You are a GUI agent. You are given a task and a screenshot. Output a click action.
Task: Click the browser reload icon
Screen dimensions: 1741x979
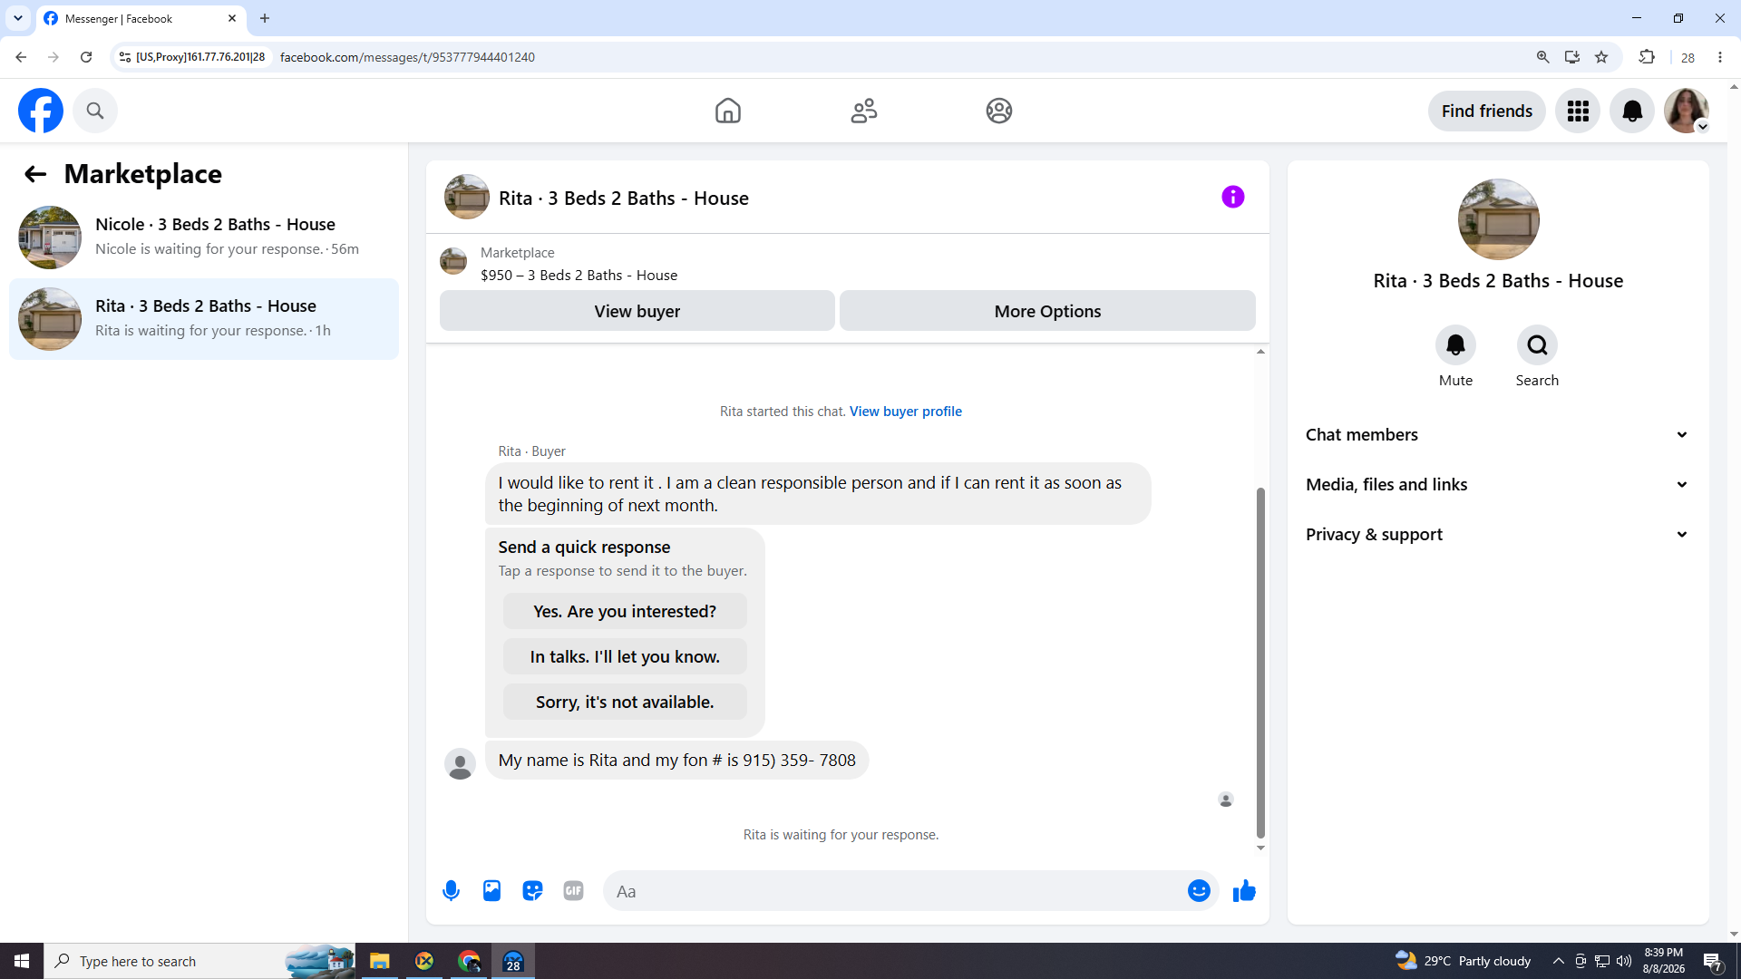pyautogui.click(x=86, y=57)
